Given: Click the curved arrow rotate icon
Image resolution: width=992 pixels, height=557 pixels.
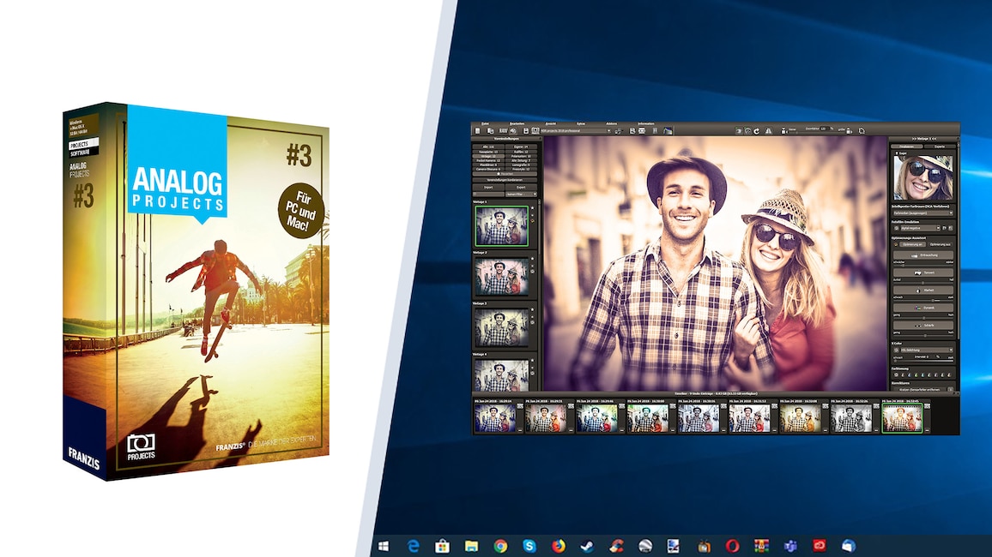Looking at the screenshot, I should pyautogui.click(x=757, y=131).
